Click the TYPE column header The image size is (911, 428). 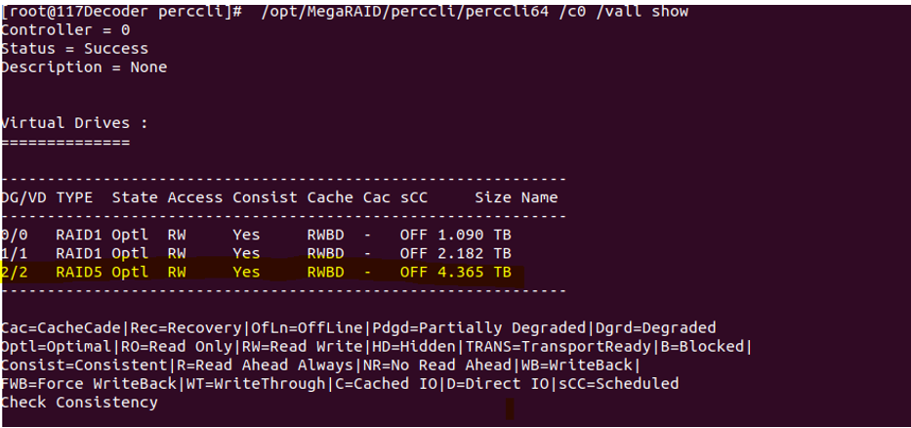[75, 197]
